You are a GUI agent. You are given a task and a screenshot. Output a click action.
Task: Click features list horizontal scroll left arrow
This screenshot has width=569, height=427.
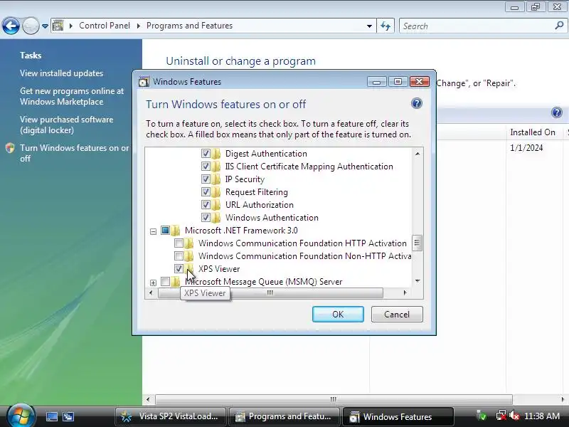click(x=151, y=292)
